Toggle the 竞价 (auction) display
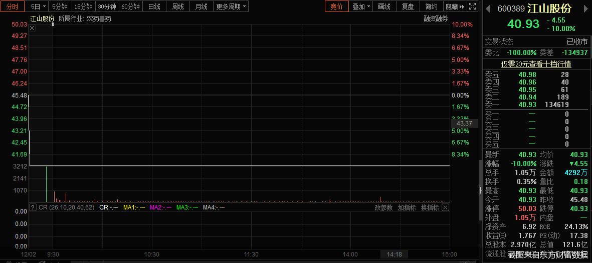The image size is (592, 263). [x=336, y=6]
